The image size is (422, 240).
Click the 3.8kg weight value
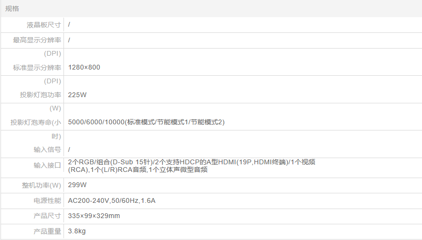[77, 231]
